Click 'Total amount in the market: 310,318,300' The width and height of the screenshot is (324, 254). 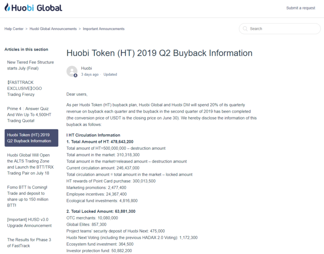[103, 155]
